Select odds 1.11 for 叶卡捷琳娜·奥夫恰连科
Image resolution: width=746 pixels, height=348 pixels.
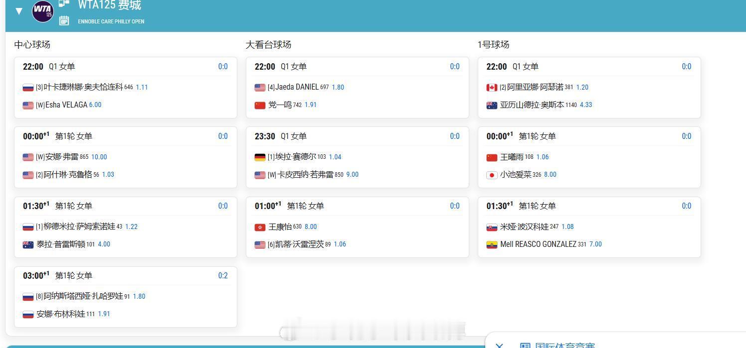[x=142, y=87]
